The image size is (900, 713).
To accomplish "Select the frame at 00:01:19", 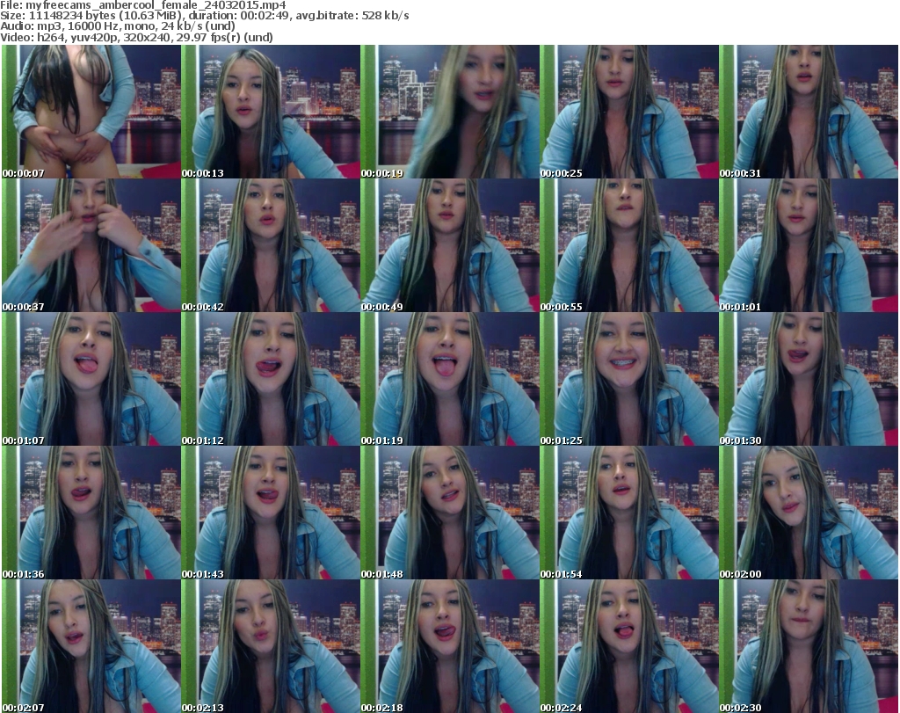I will tap(450, 380).
